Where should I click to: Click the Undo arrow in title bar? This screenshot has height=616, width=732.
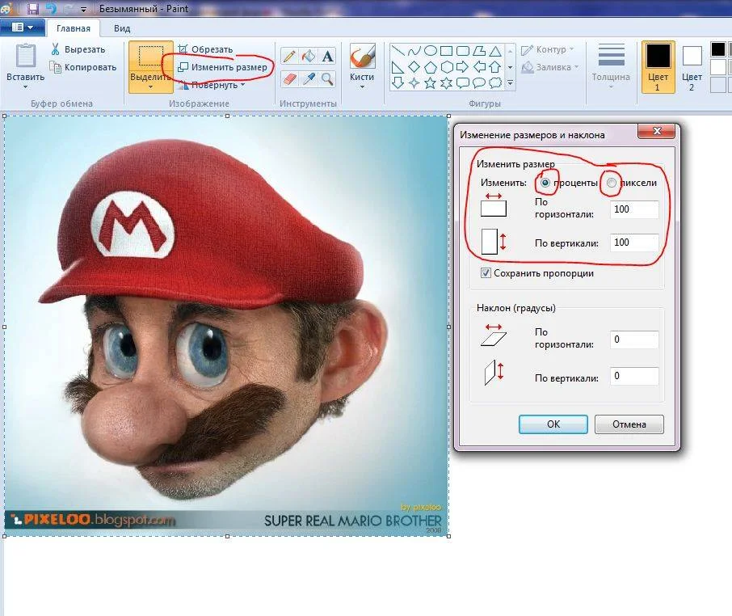coord(51,8)
